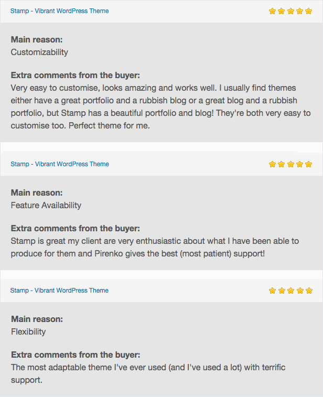Click the "Feature Availability" main reason text
This screenshot has width=323, height=397.
pyautogui.click(x=46, y=206)
